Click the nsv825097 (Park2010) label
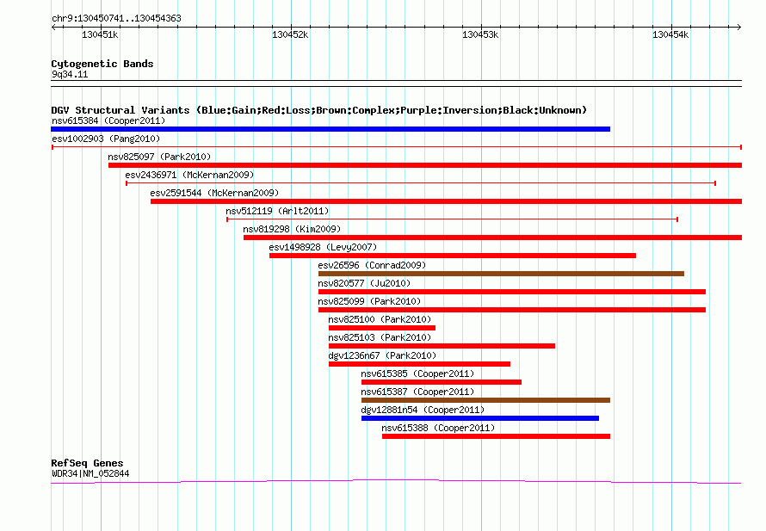Image resolution: width=766 pixels, height=531 pixels. click(159, 157)
